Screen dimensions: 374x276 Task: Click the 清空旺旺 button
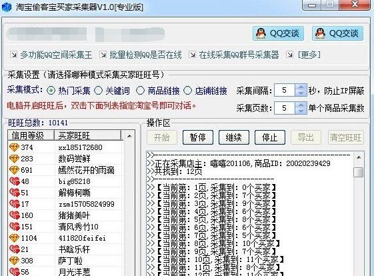tap(345, 137)
